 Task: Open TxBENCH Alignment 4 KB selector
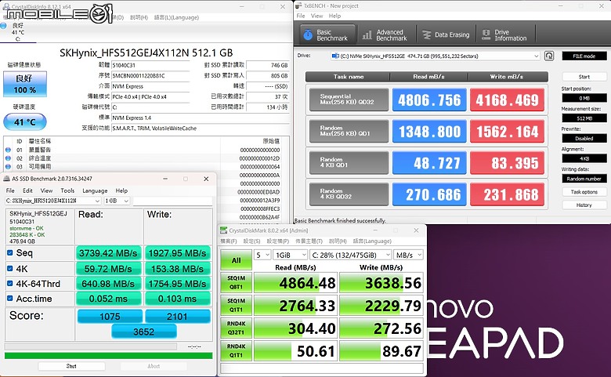coord(584,158)
